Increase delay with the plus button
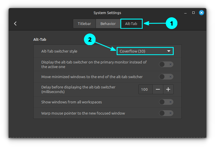The width and height of the screenshot is (215, 147). 168,89
